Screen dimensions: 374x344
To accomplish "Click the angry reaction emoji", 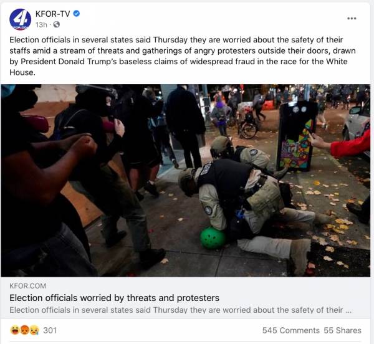I will click(24, 330).
